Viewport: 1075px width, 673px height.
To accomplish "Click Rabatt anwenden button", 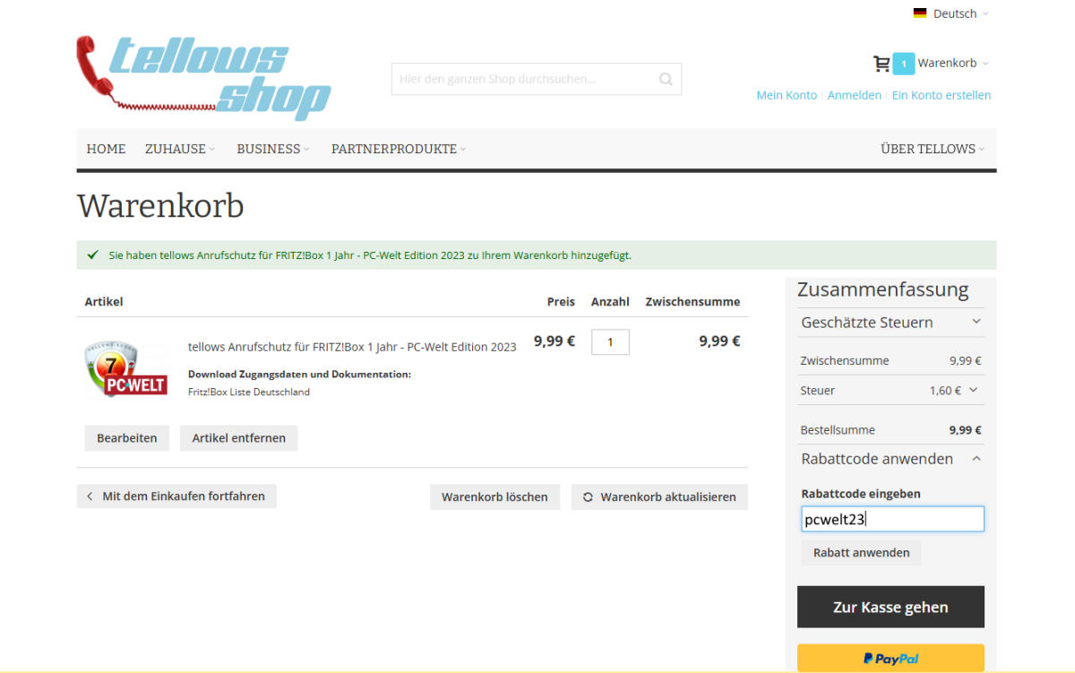I will pos(861,553).
